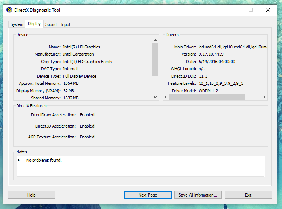Click the Help button
Screen dimensions: 282x209
[32, 195]
